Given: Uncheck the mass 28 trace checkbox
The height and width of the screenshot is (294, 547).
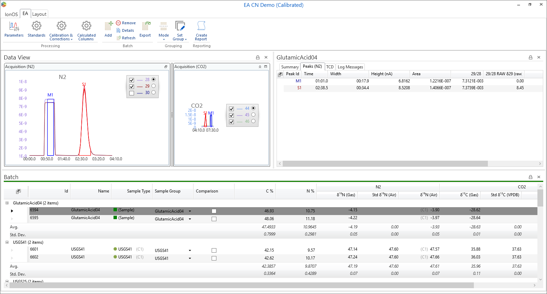Looking at the screenshot, I should coord(132,80).
